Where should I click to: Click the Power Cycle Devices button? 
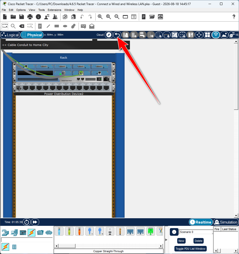point(27,222)
